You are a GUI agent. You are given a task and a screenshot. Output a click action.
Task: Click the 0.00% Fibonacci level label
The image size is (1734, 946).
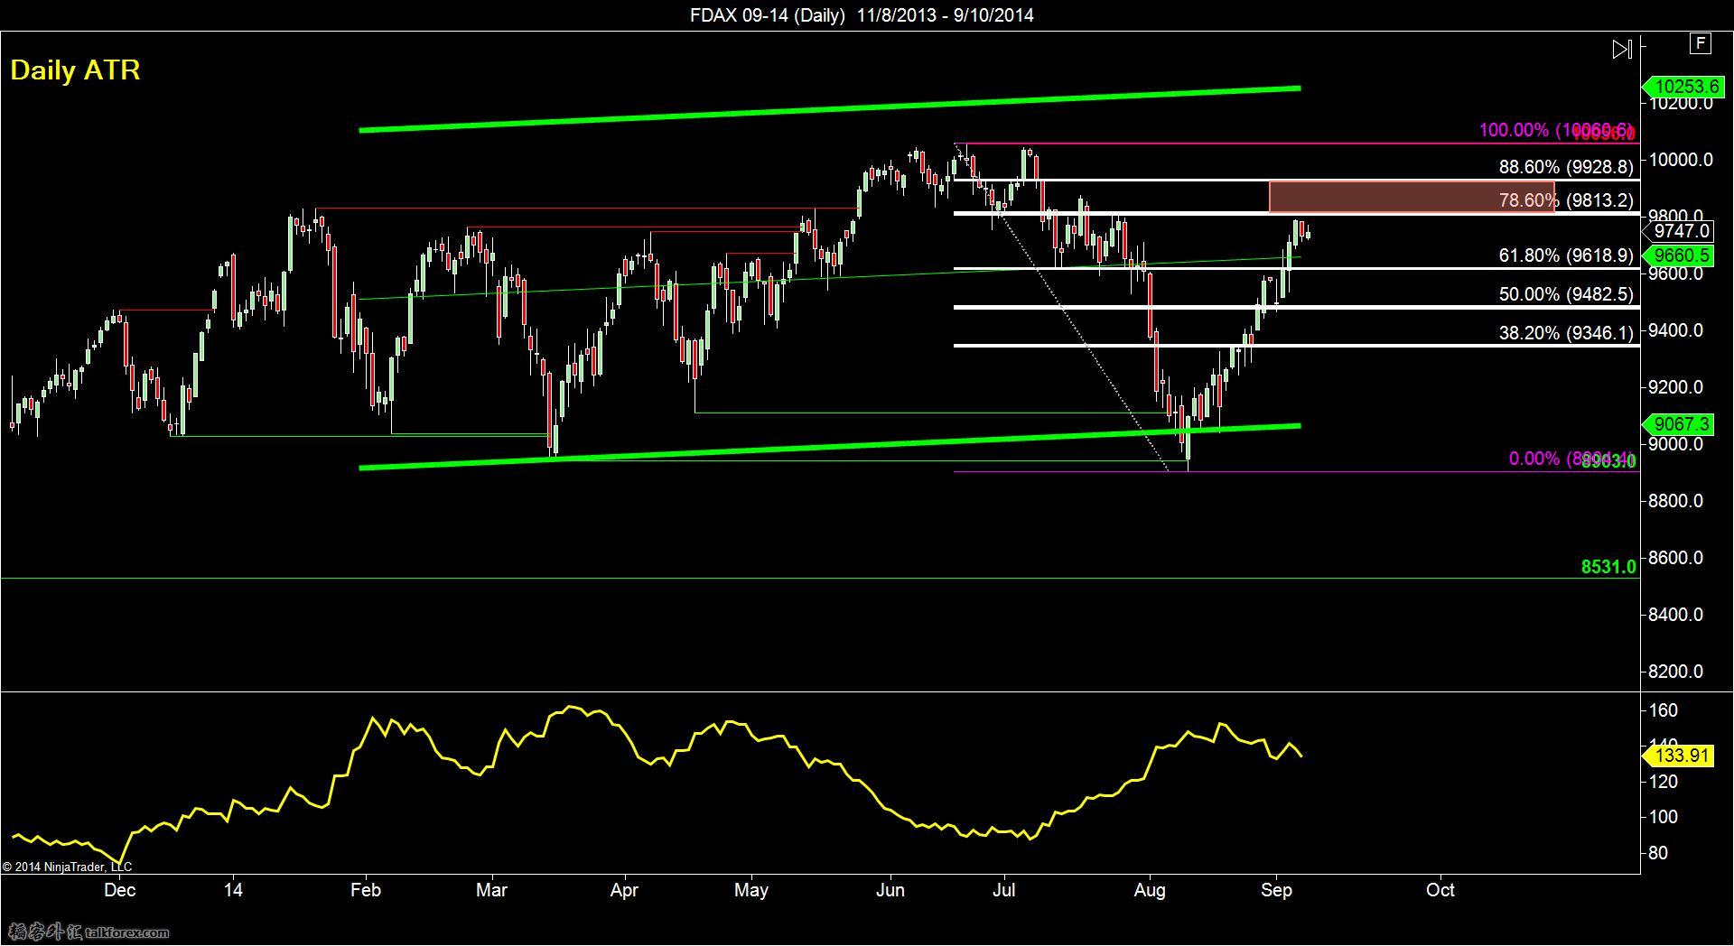coord(1572,459)
